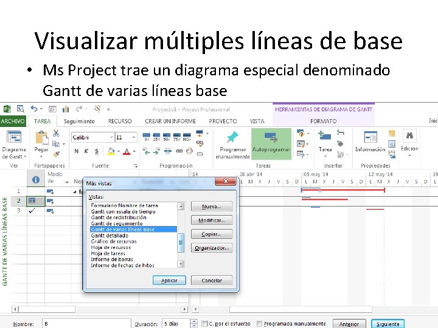
Task: Click the unlink tasks icon
Action: coord(189,151)
